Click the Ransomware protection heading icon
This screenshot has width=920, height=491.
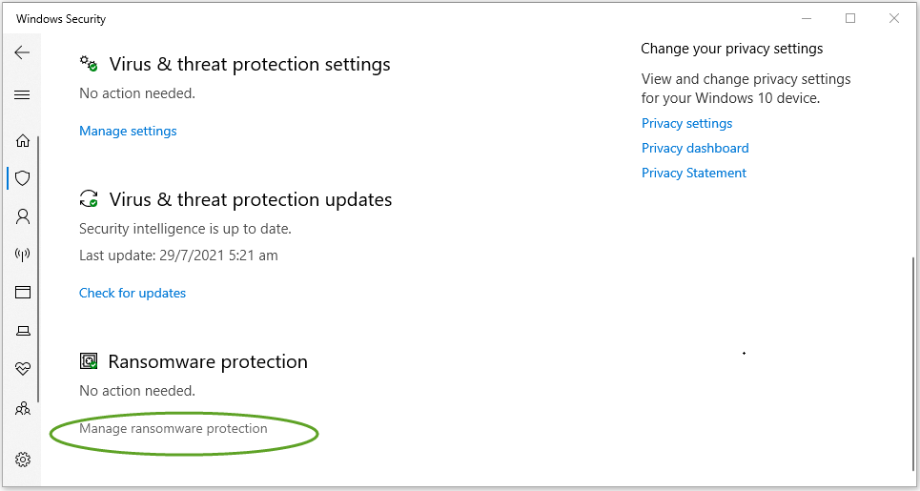pos(89,360)
